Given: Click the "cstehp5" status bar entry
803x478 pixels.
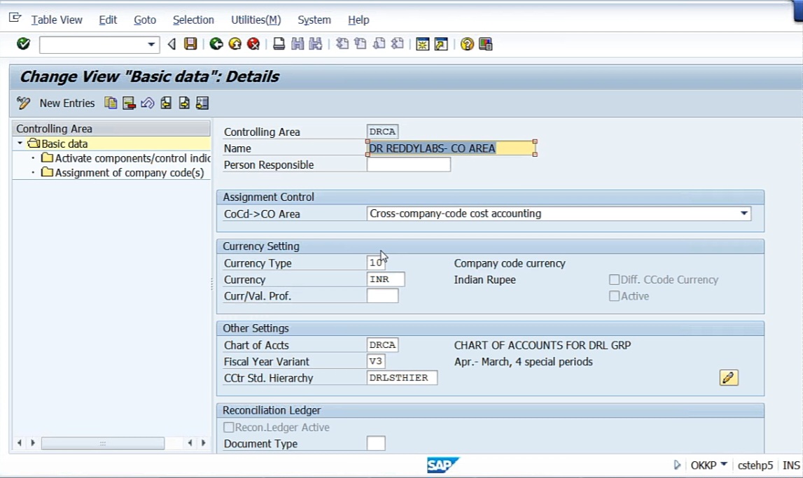Looking at the screenshot, I should pos(755,465).
